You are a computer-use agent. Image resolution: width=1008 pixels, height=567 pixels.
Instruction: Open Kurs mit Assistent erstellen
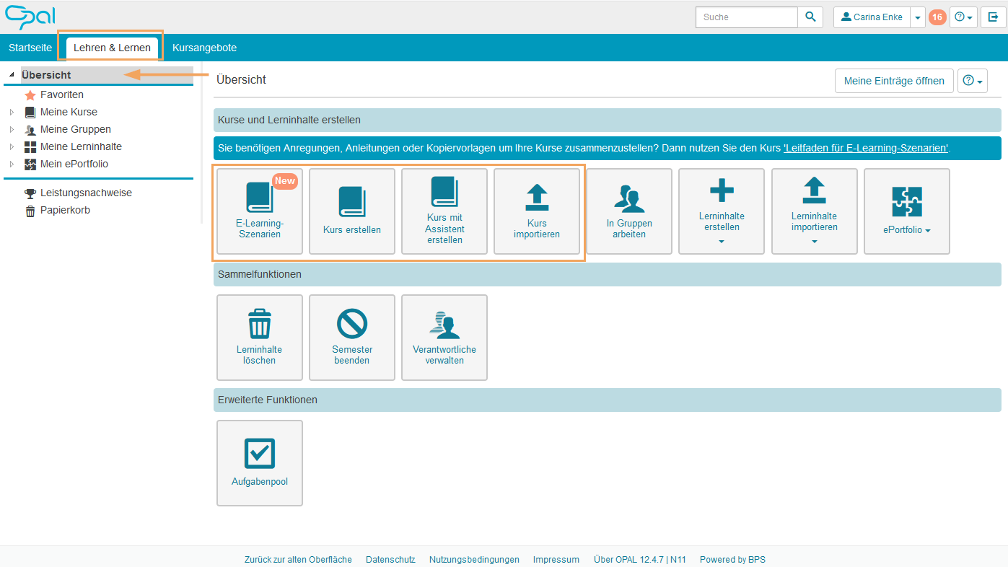[x=444, y=211]
